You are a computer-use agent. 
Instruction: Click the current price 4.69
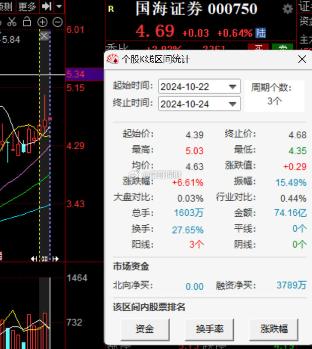(155, 31)
